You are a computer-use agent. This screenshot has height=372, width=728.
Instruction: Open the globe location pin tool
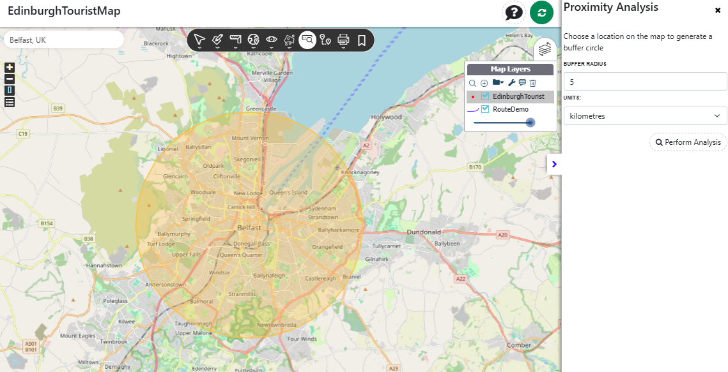(x=253, y=40)
